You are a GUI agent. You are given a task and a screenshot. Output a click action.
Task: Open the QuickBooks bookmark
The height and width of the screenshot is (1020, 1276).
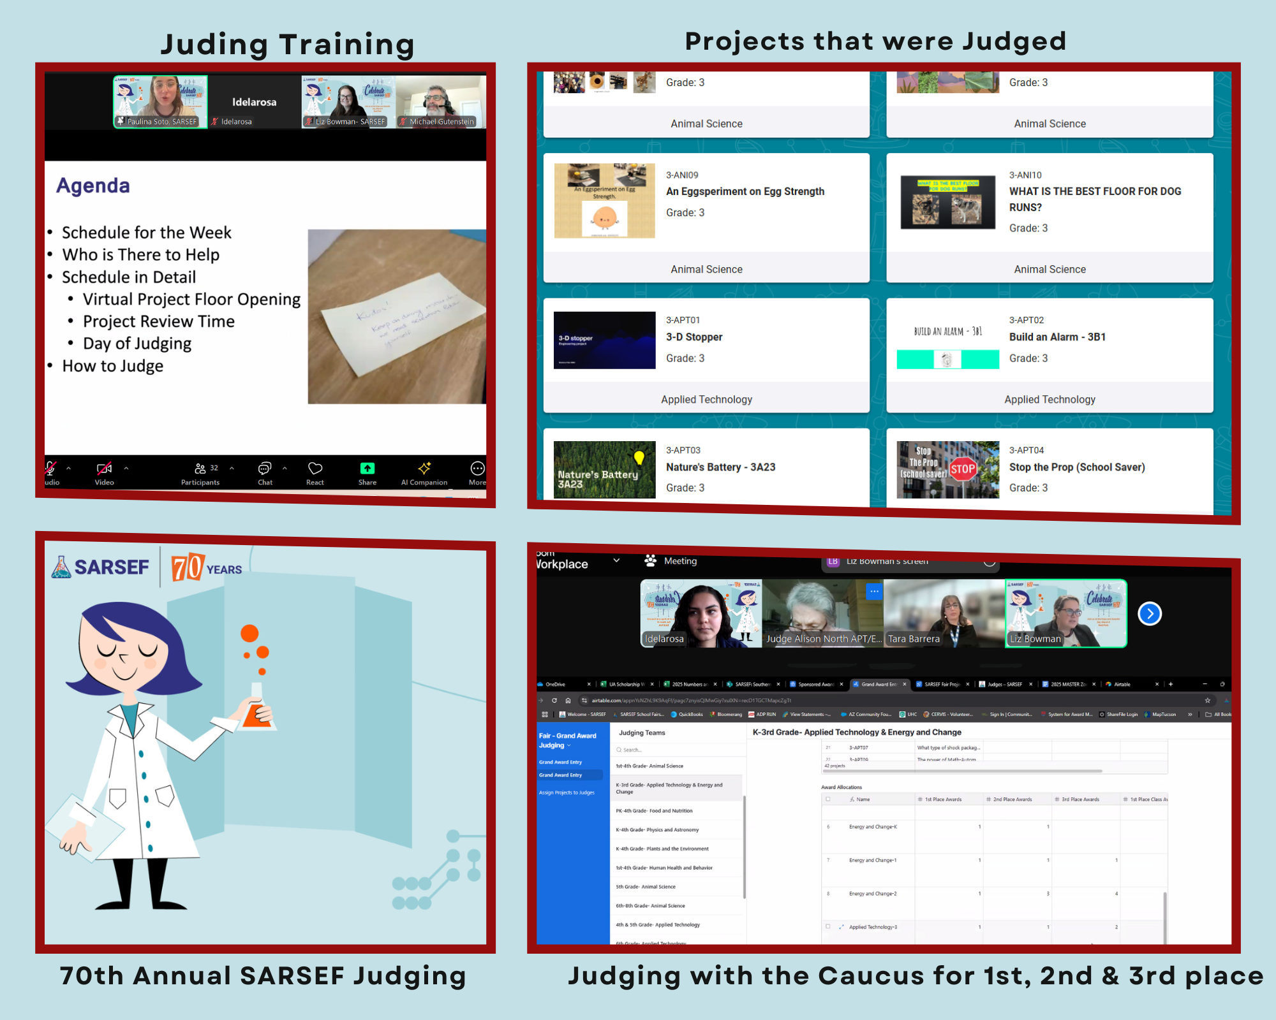tap(686, 714)
